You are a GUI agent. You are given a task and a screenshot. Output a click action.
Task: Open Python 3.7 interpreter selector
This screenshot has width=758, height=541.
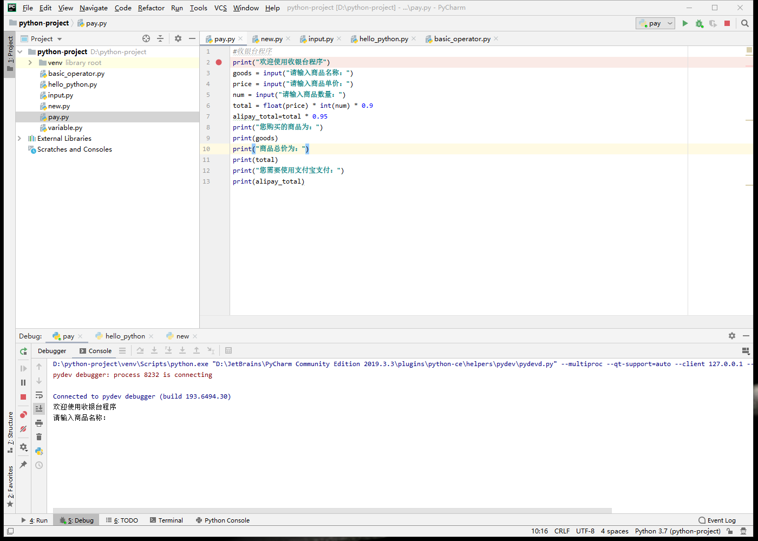pyautogui.click(x=678, y=531)
